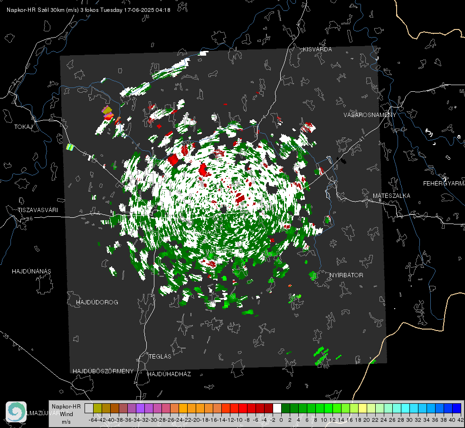Click road number 36 near Tiszavasvári
This screenshot has height=428, width=465.
pos(29,219)
